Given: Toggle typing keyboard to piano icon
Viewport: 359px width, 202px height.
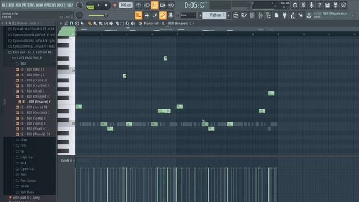Looking at the screenshot, I should pos(139,15).
